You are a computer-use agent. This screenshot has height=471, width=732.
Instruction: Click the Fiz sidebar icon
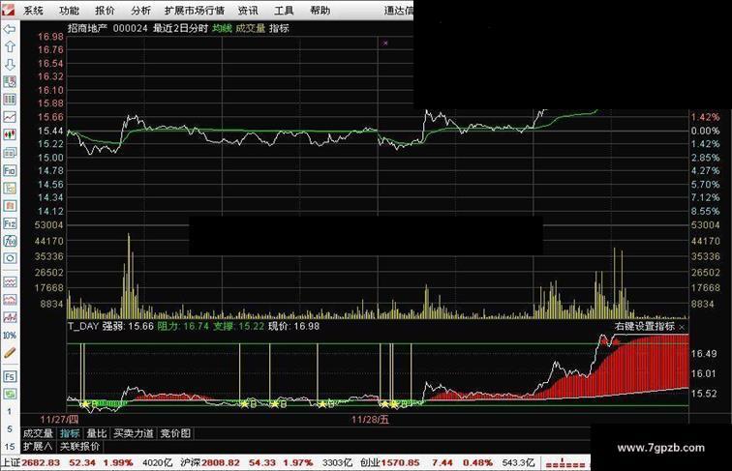pos(10,223)
